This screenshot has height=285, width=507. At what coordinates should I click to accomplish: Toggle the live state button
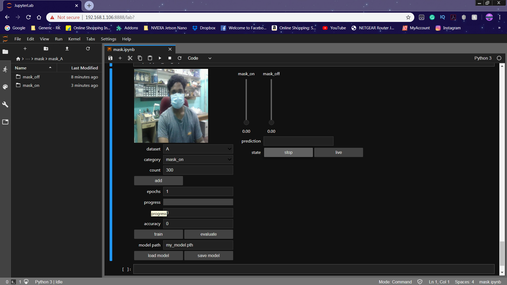[339, 153]
